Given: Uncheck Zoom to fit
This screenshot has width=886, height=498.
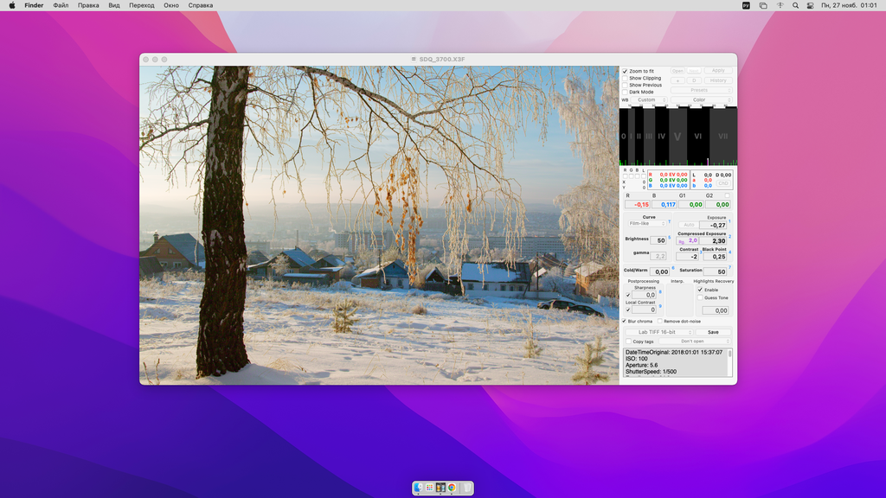Looking at the screenshot, I should click(626, 71).
